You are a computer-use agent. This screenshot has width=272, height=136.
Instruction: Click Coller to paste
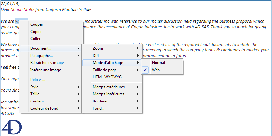point(35,39)
